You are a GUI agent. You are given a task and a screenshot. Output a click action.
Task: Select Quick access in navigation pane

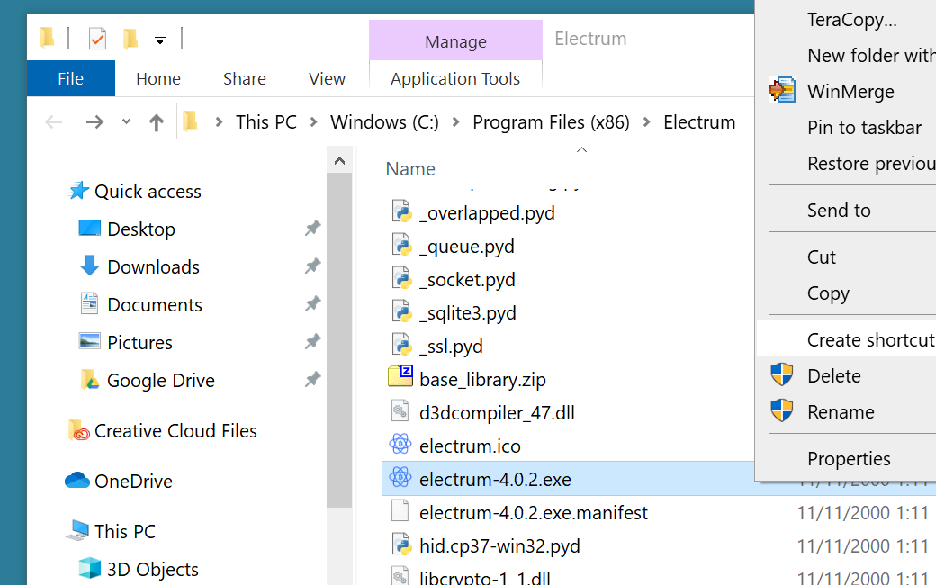click(x=148, y=192)
